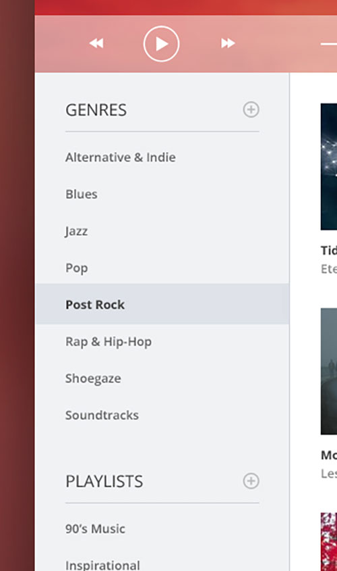Add a new playlist with the plus icon
The width and height of the screenshot is (337, 571).
pyautogui.click(x=251, y=481)
